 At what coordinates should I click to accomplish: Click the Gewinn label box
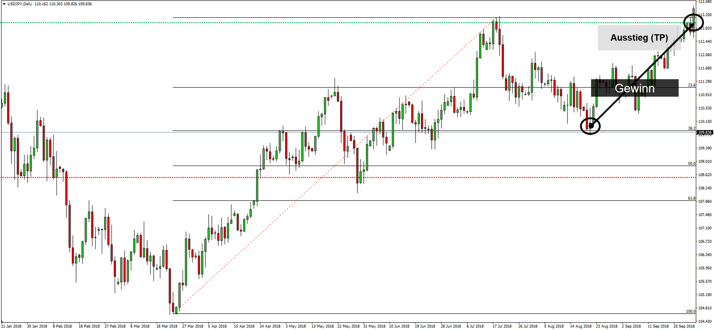coord(635,88)
